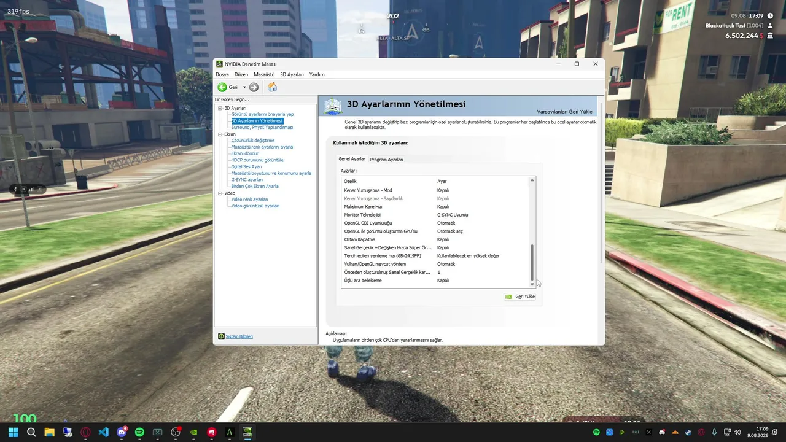Open the home page house icon
Image resolution: width=786 pixels, height=442 pixels.
(272, 87)
